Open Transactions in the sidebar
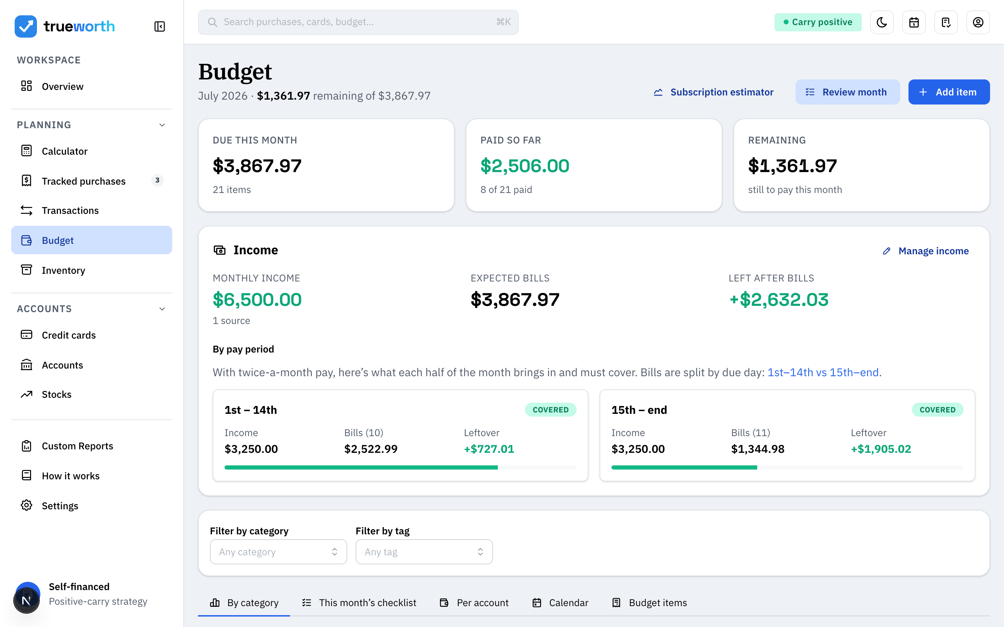This screenshot has width=1004, height=627. click(92, 210)
